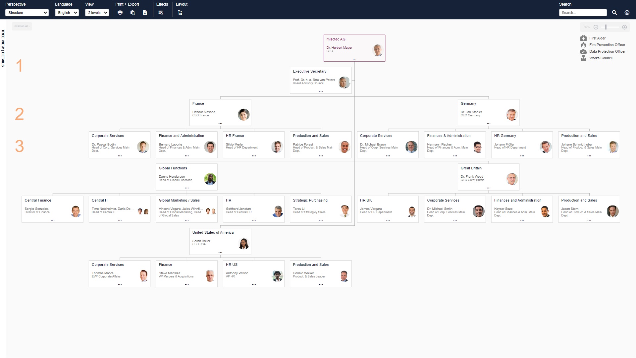This screenshot has height=358, width=636.
Task: Click the copy to clipboard export icon
Action: tap(132, 12)
